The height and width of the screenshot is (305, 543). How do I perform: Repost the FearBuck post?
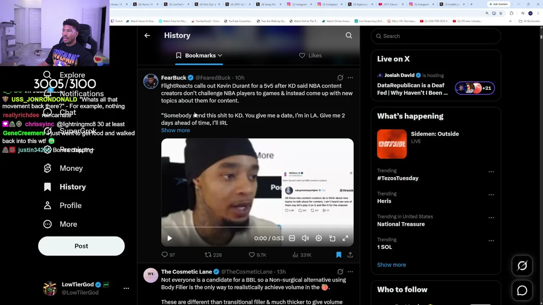click(213, 255)
